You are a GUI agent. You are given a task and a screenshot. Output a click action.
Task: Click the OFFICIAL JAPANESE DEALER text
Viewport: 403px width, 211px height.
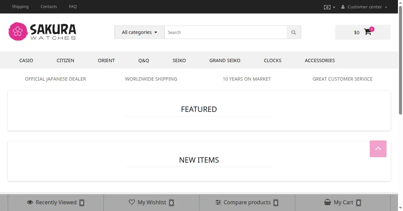[x=55, y=79]
